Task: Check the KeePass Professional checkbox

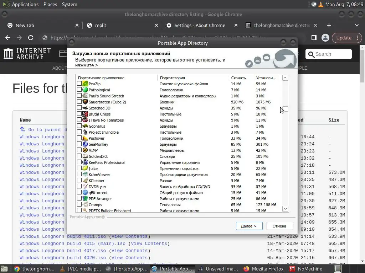Action: (x=79, y=162)
